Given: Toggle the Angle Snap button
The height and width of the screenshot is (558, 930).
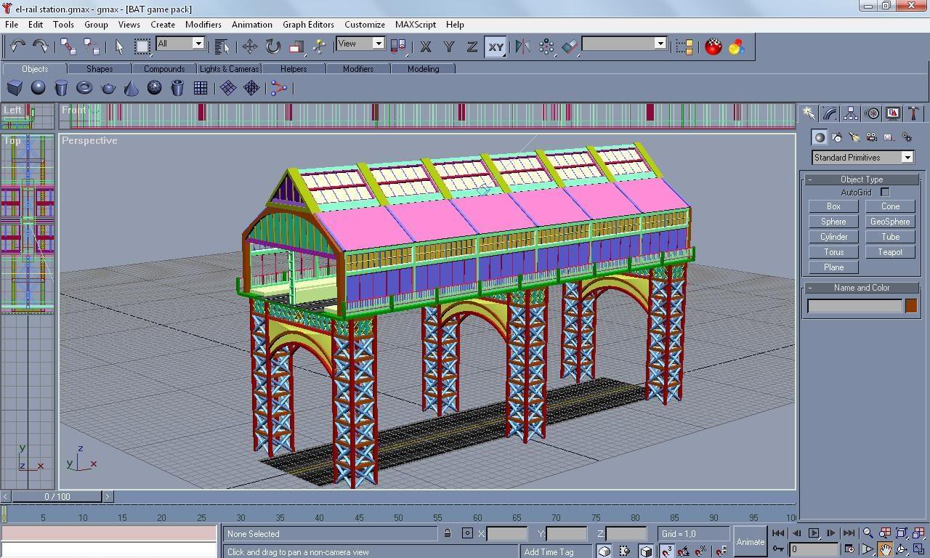Looking at the screenshot, I should pyautogui.click(x=684, y=551).
